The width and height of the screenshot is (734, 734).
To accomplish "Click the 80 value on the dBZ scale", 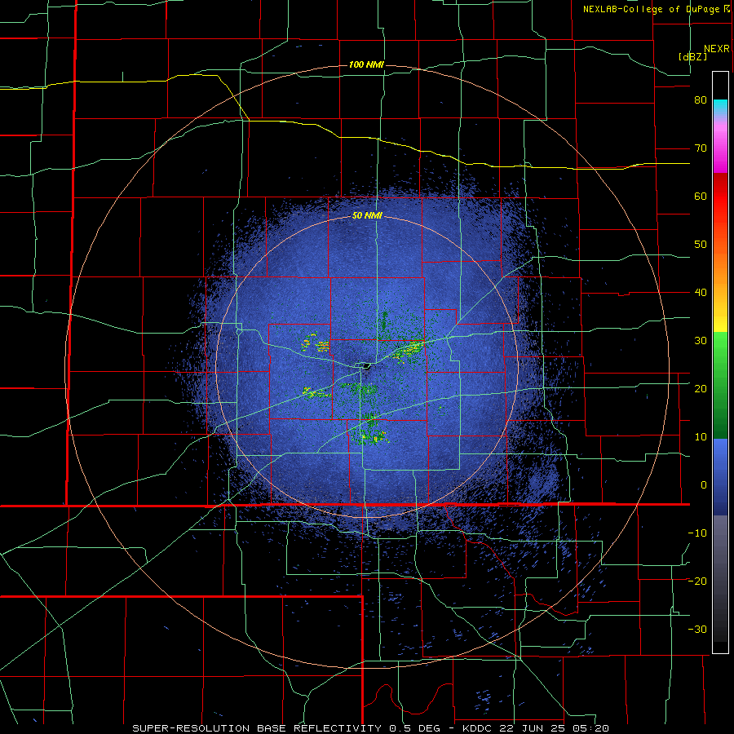I will coord(701,100).
